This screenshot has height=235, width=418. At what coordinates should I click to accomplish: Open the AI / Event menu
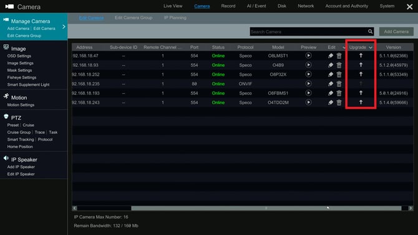(256, 6)
